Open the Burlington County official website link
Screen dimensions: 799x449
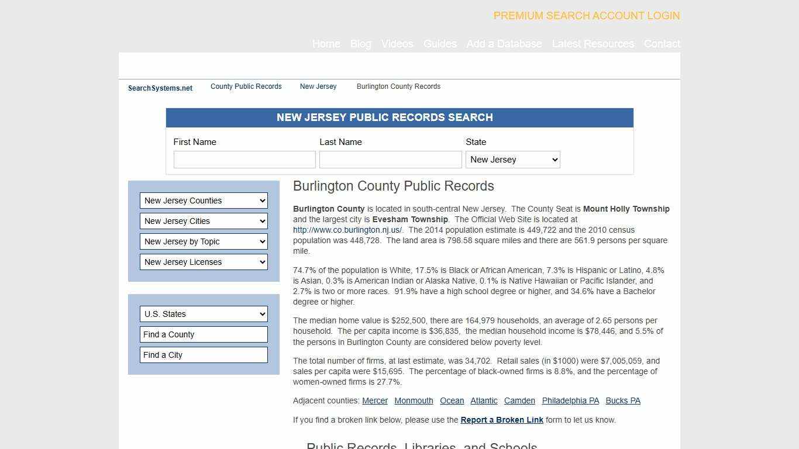(347, 230)
